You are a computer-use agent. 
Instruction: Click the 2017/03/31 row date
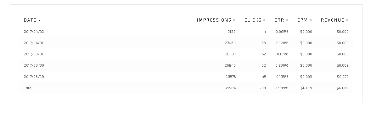[34, 54]
